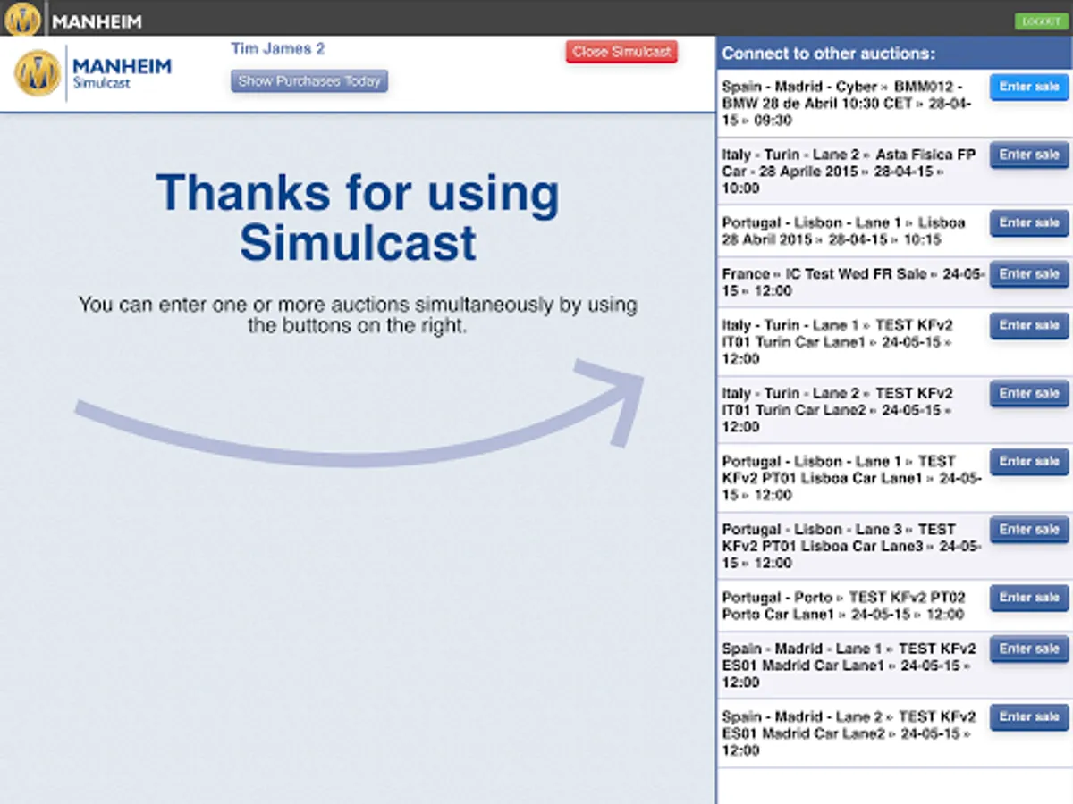The height and width of the screenshot is (804, 1073).
Task: Enter sale for Italy Turin Asta Fisica FP
Action: 1029,155
